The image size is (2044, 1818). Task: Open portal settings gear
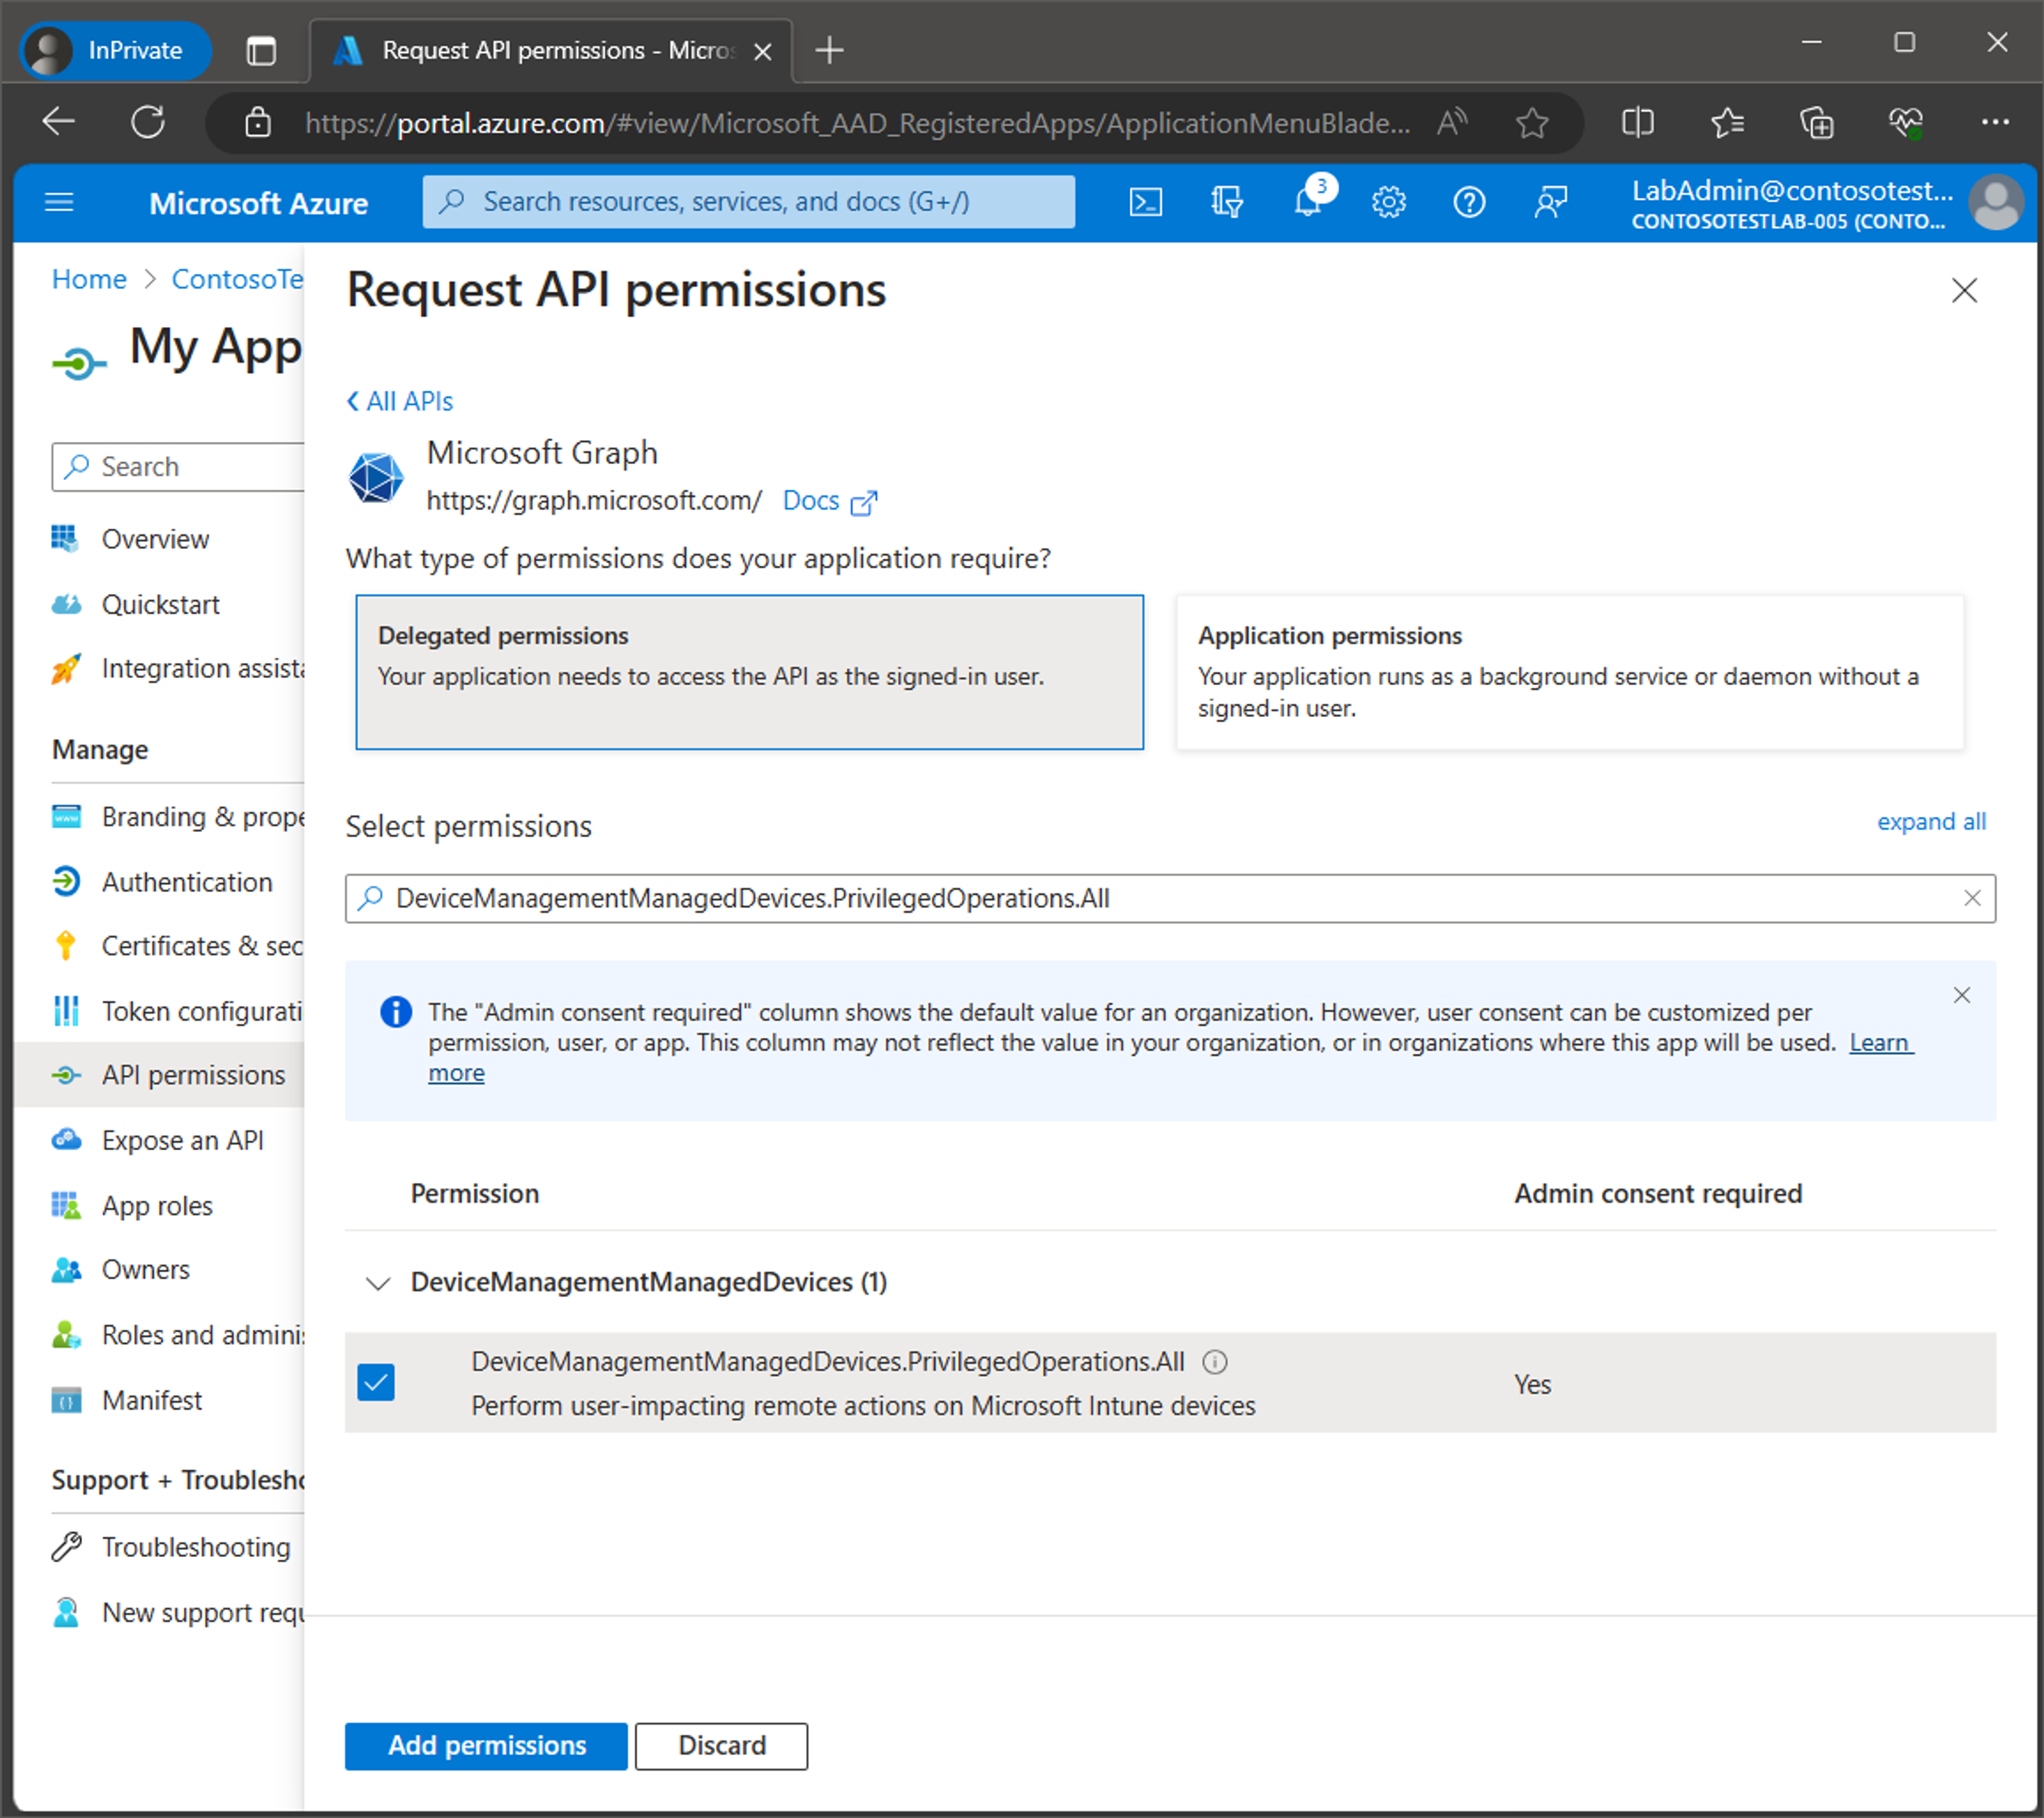coord(1388,202)
